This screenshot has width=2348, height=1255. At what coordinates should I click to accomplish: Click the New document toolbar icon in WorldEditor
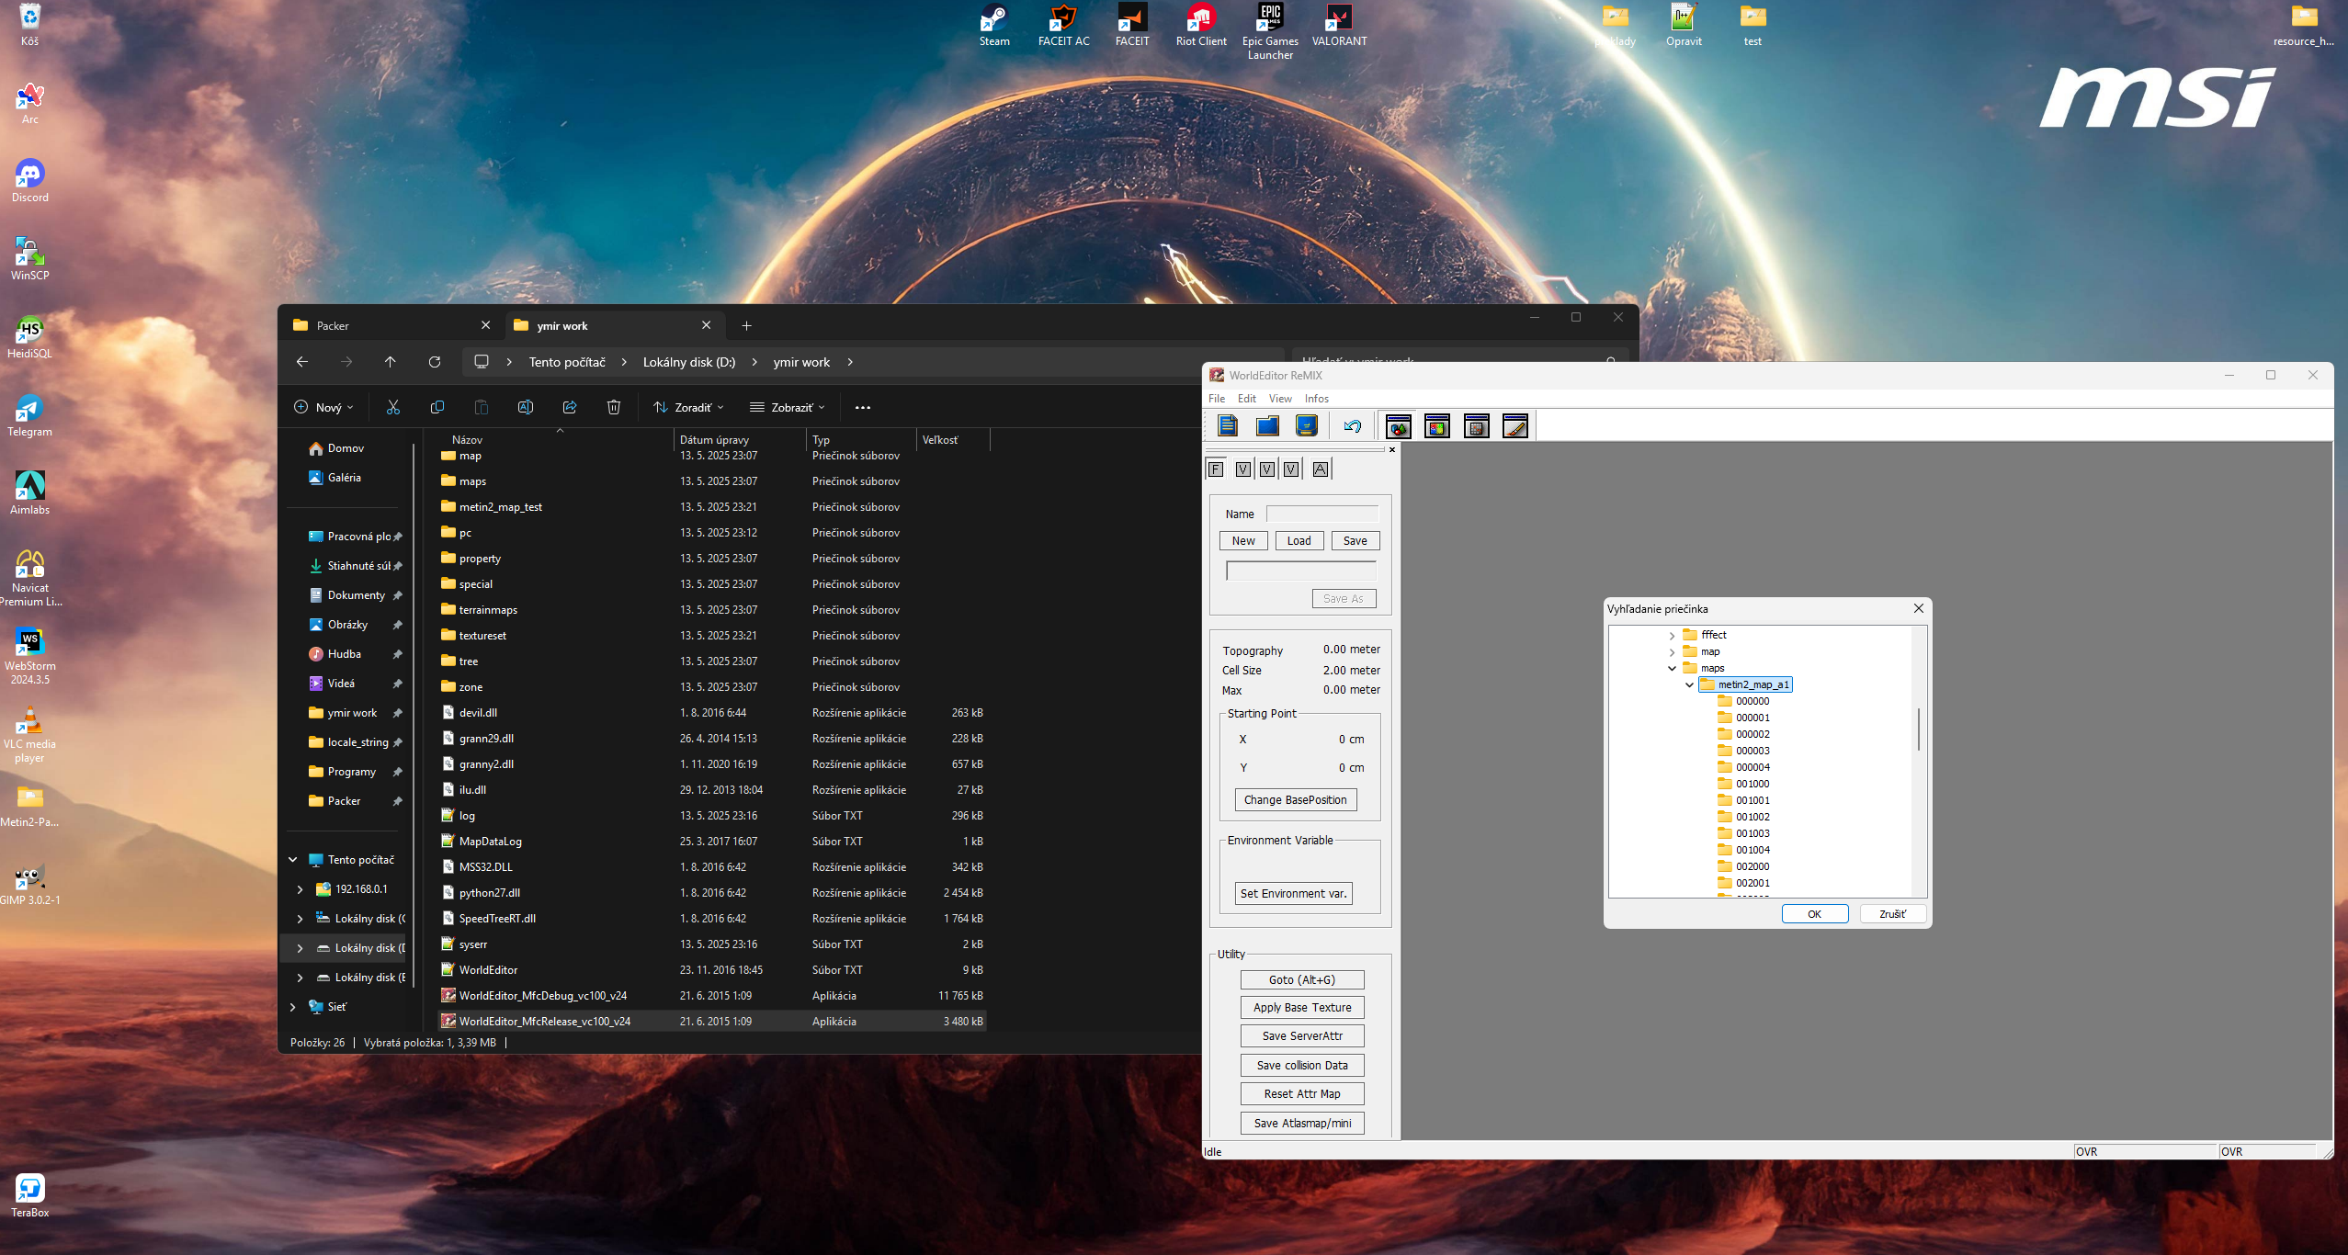click(1227, 425)
